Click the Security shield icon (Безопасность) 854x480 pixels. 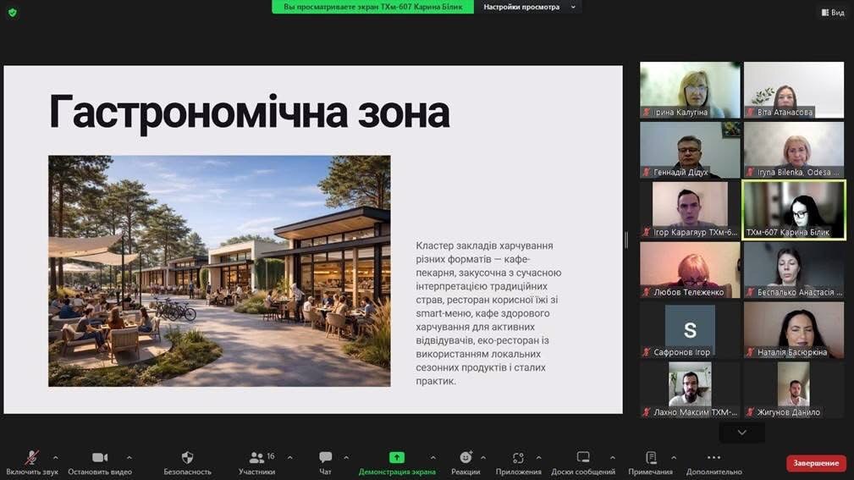(x=187, y=458)
